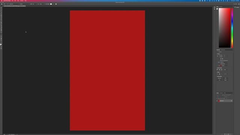240x135 pixels.
Task: Click the Home icon in options bar
Action: 1,4
